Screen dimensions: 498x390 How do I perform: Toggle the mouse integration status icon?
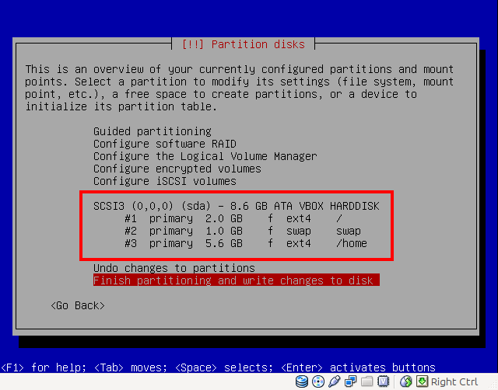point(405,381)
